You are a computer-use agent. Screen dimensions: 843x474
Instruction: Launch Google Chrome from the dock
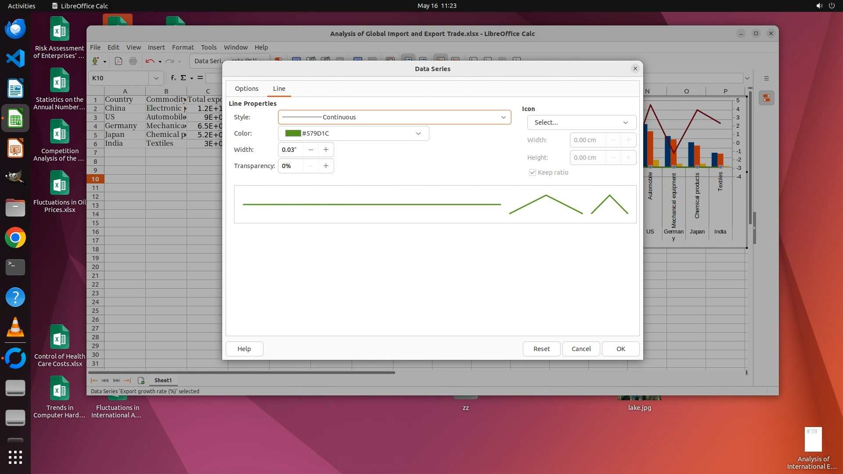point(15,238)
